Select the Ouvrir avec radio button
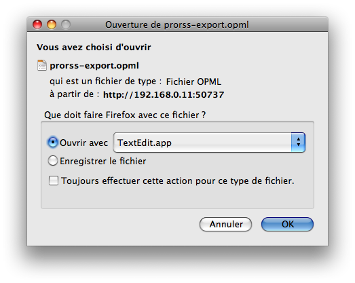The height and width of the screenshot is (283, 355). [x=53, y=143]
